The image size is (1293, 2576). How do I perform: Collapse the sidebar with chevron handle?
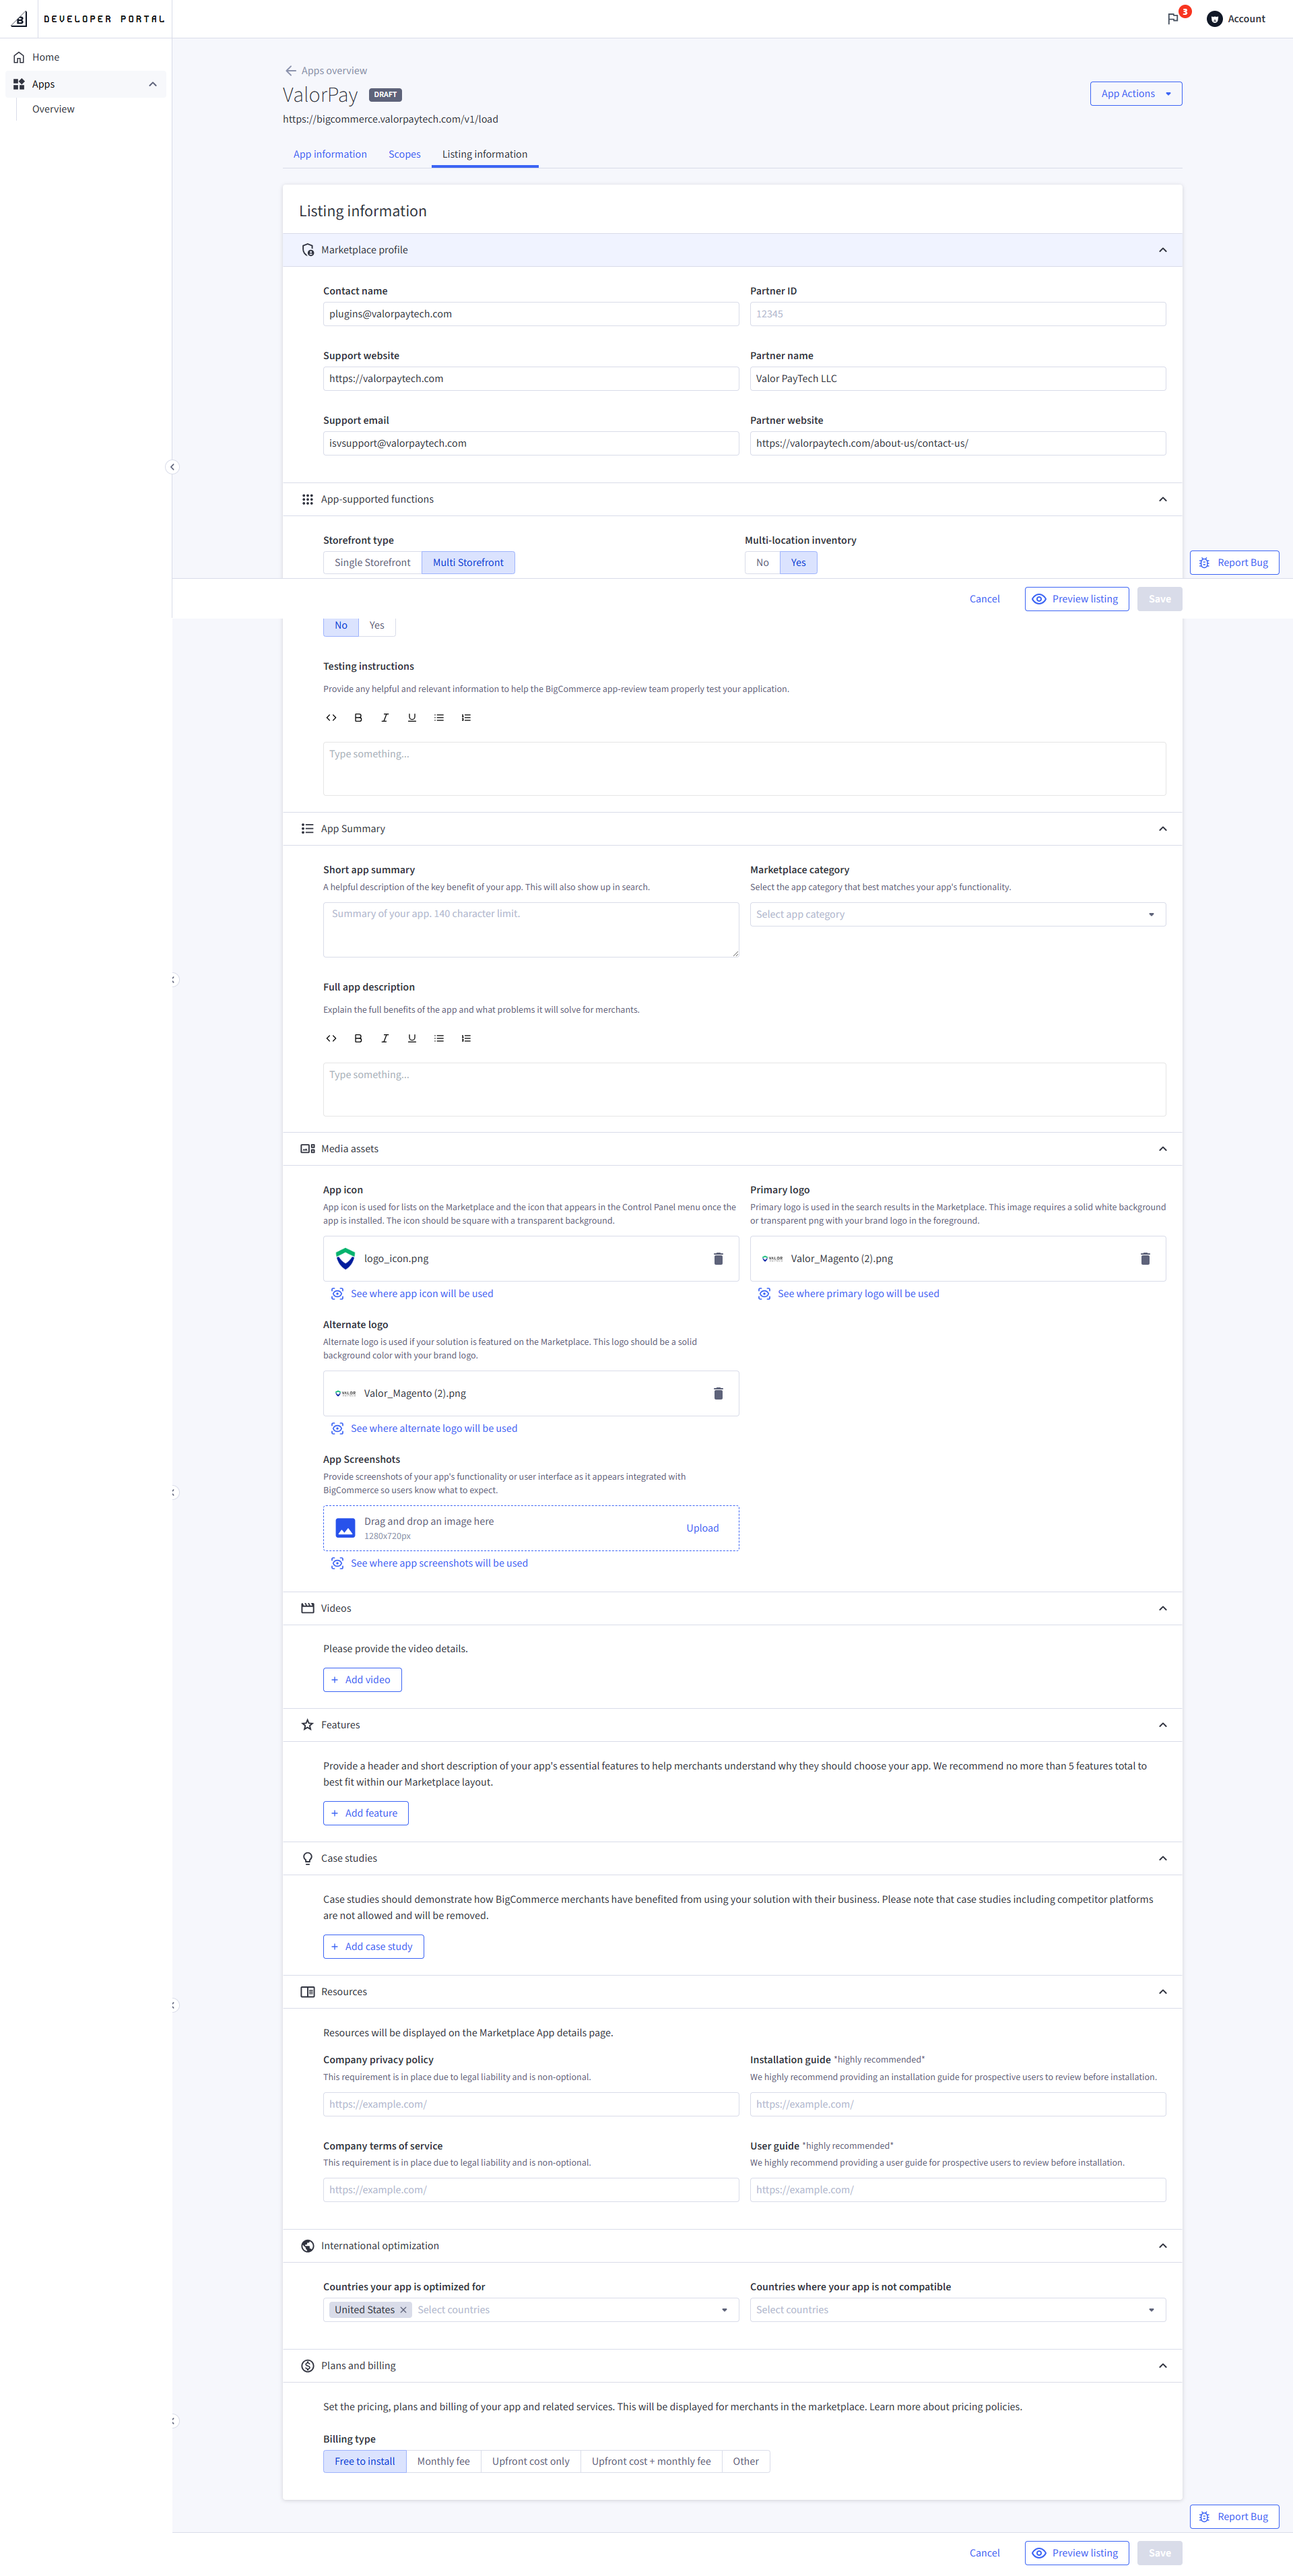coord(172,467)
